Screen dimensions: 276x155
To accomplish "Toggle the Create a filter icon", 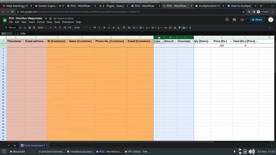I will tap(179, 28).
